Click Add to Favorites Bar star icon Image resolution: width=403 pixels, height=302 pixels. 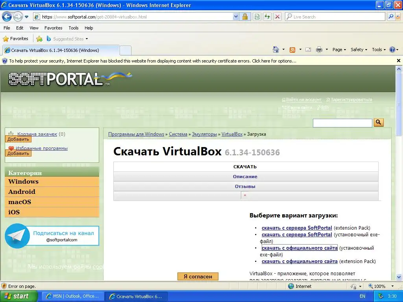tap(39, 39)
